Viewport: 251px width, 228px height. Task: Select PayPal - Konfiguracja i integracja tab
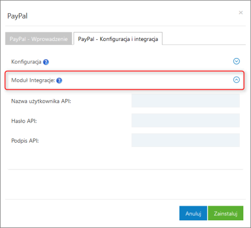(x=118, y=39)
